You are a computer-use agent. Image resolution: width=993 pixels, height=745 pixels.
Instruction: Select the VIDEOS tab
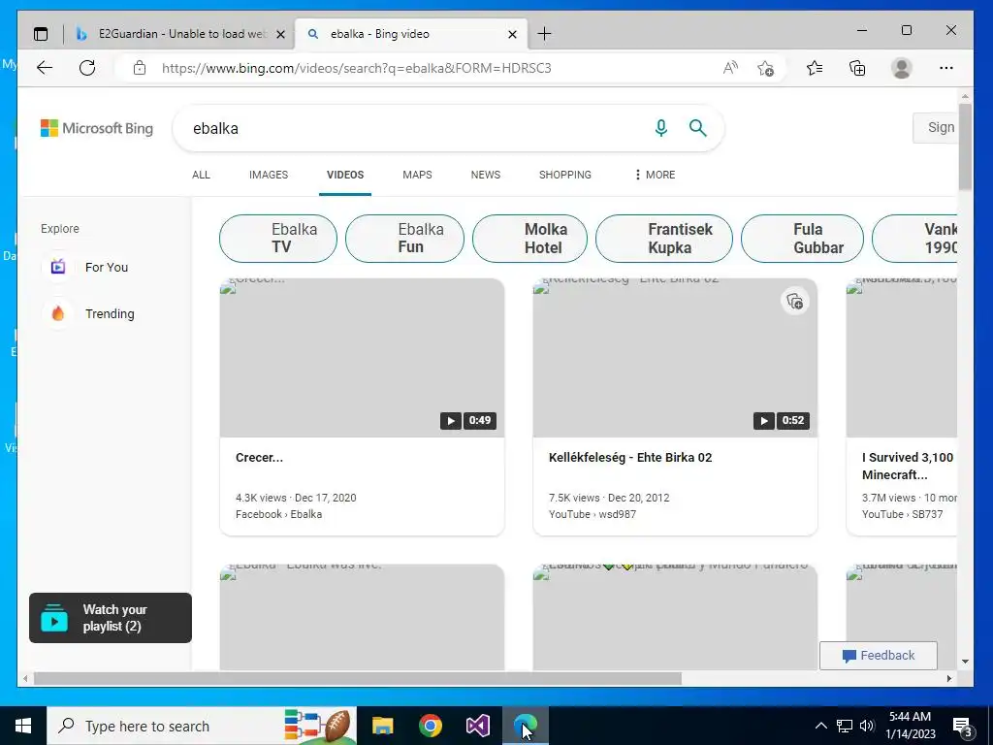click(345, 175)
